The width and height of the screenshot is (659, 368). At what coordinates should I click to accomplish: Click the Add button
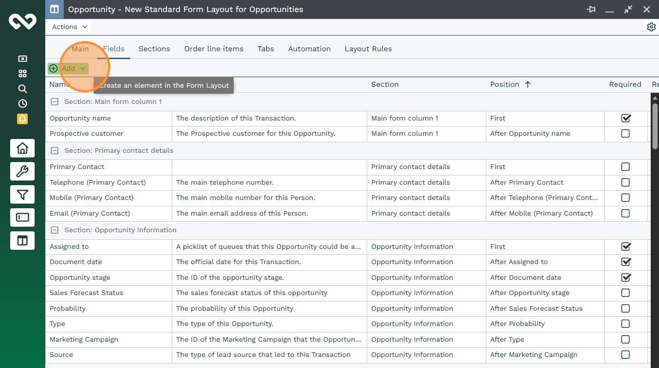tap(68, 68)
